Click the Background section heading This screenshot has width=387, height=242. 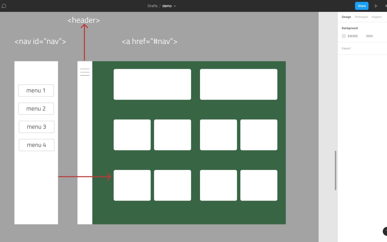tap(350, 28)
